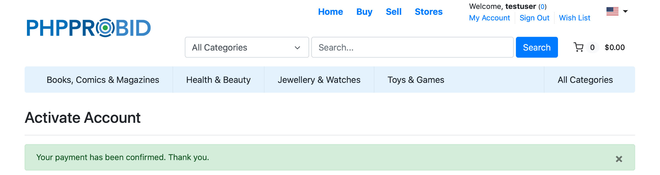Open All Categories in the navigation bar

click(585, 80)
